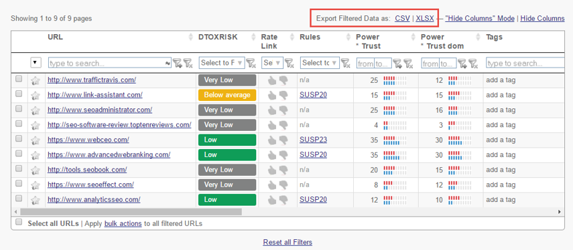573x250 pixels.
Task: Apply the Power*Trust range filter
Action: pyautogui.click(x=397, y=64)
